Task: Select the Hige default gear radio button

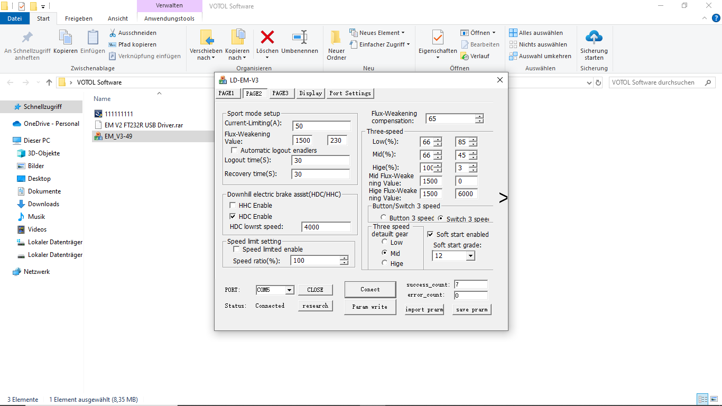Action: (x=385, y=263)
